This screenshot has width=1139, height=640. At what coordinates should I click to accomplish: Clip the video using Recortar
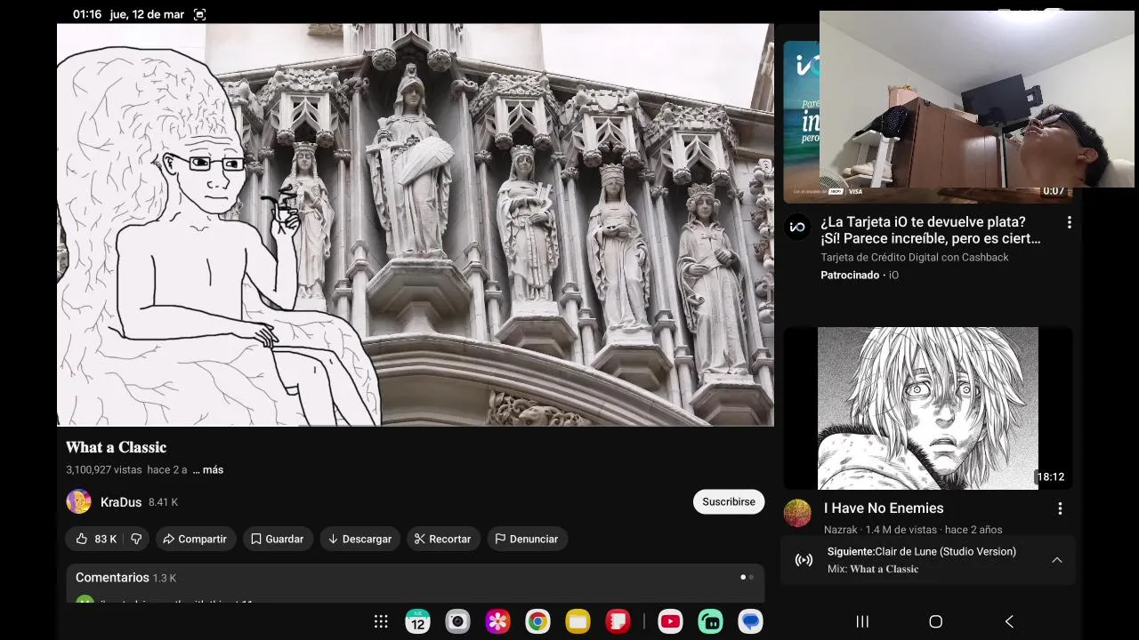[x=442, y=539]
